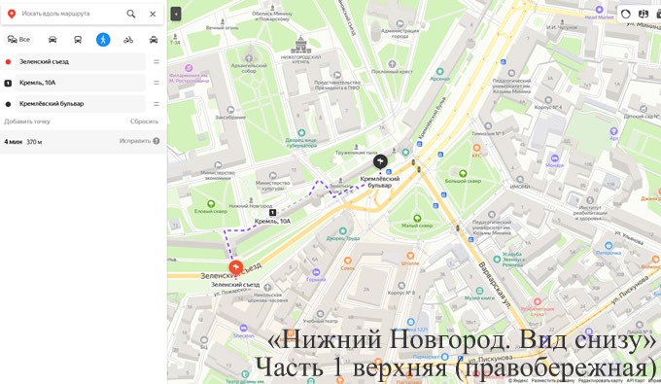Image resolution: width=661 pixels, height=384 pixels.
Task: Click the Зеленский съезд start field
Action: pyautogui.click(x=80, y=61)
